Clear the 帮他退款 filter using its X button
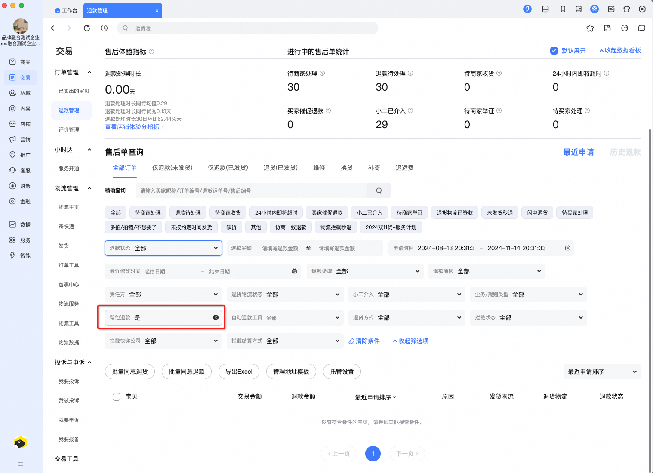This screenshot has width=653, height=473. tap(216, 317)
